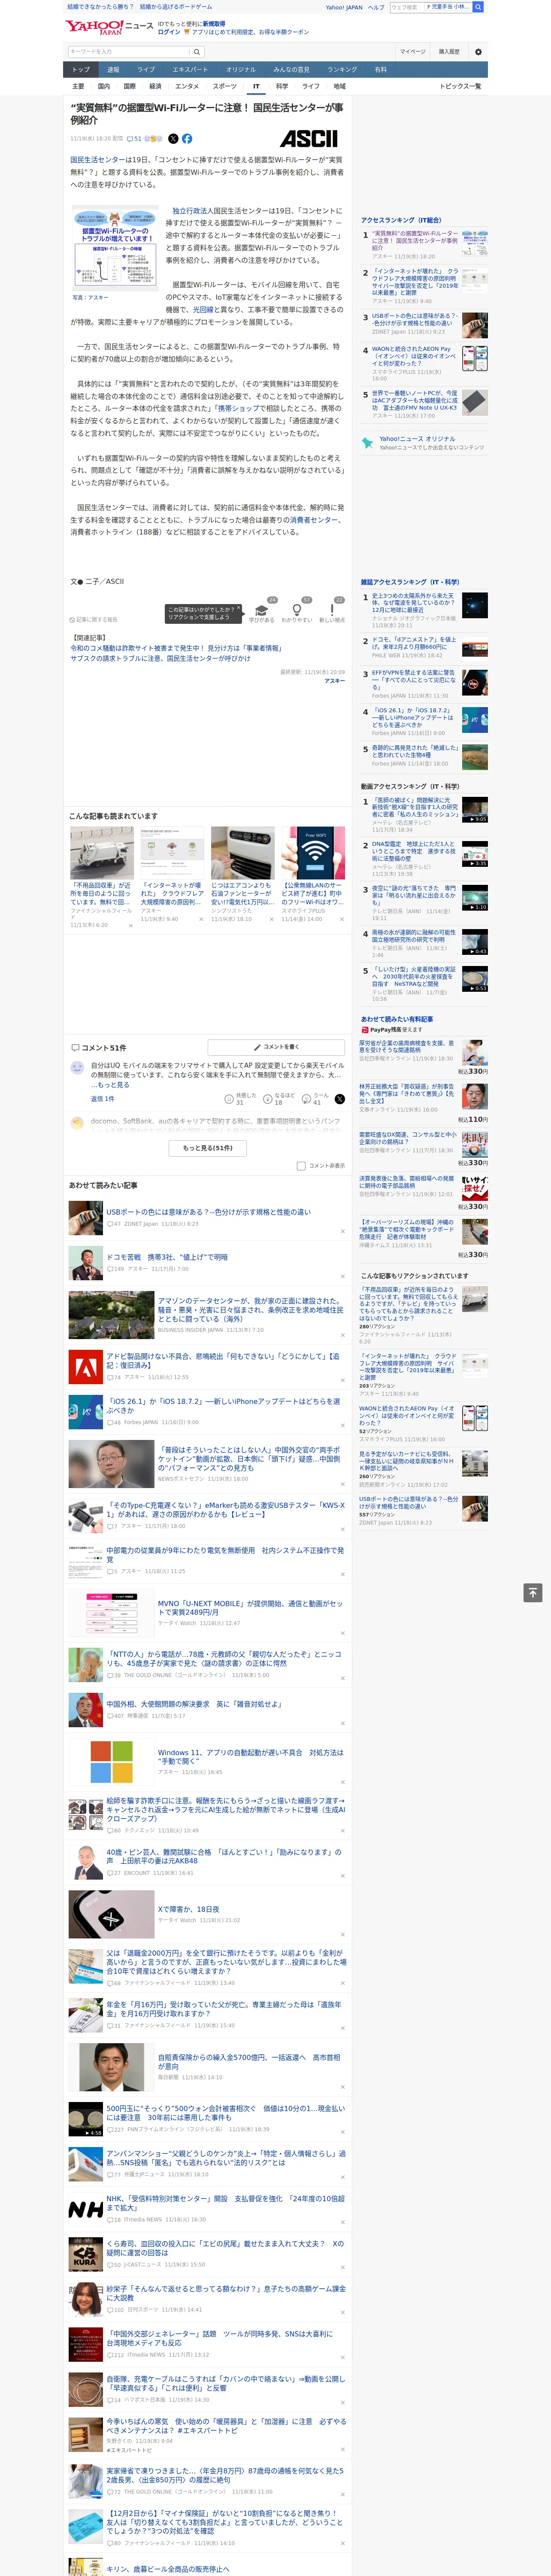
Task: Click the '独立行政法人' link in article body
Action: coord(193,211)
